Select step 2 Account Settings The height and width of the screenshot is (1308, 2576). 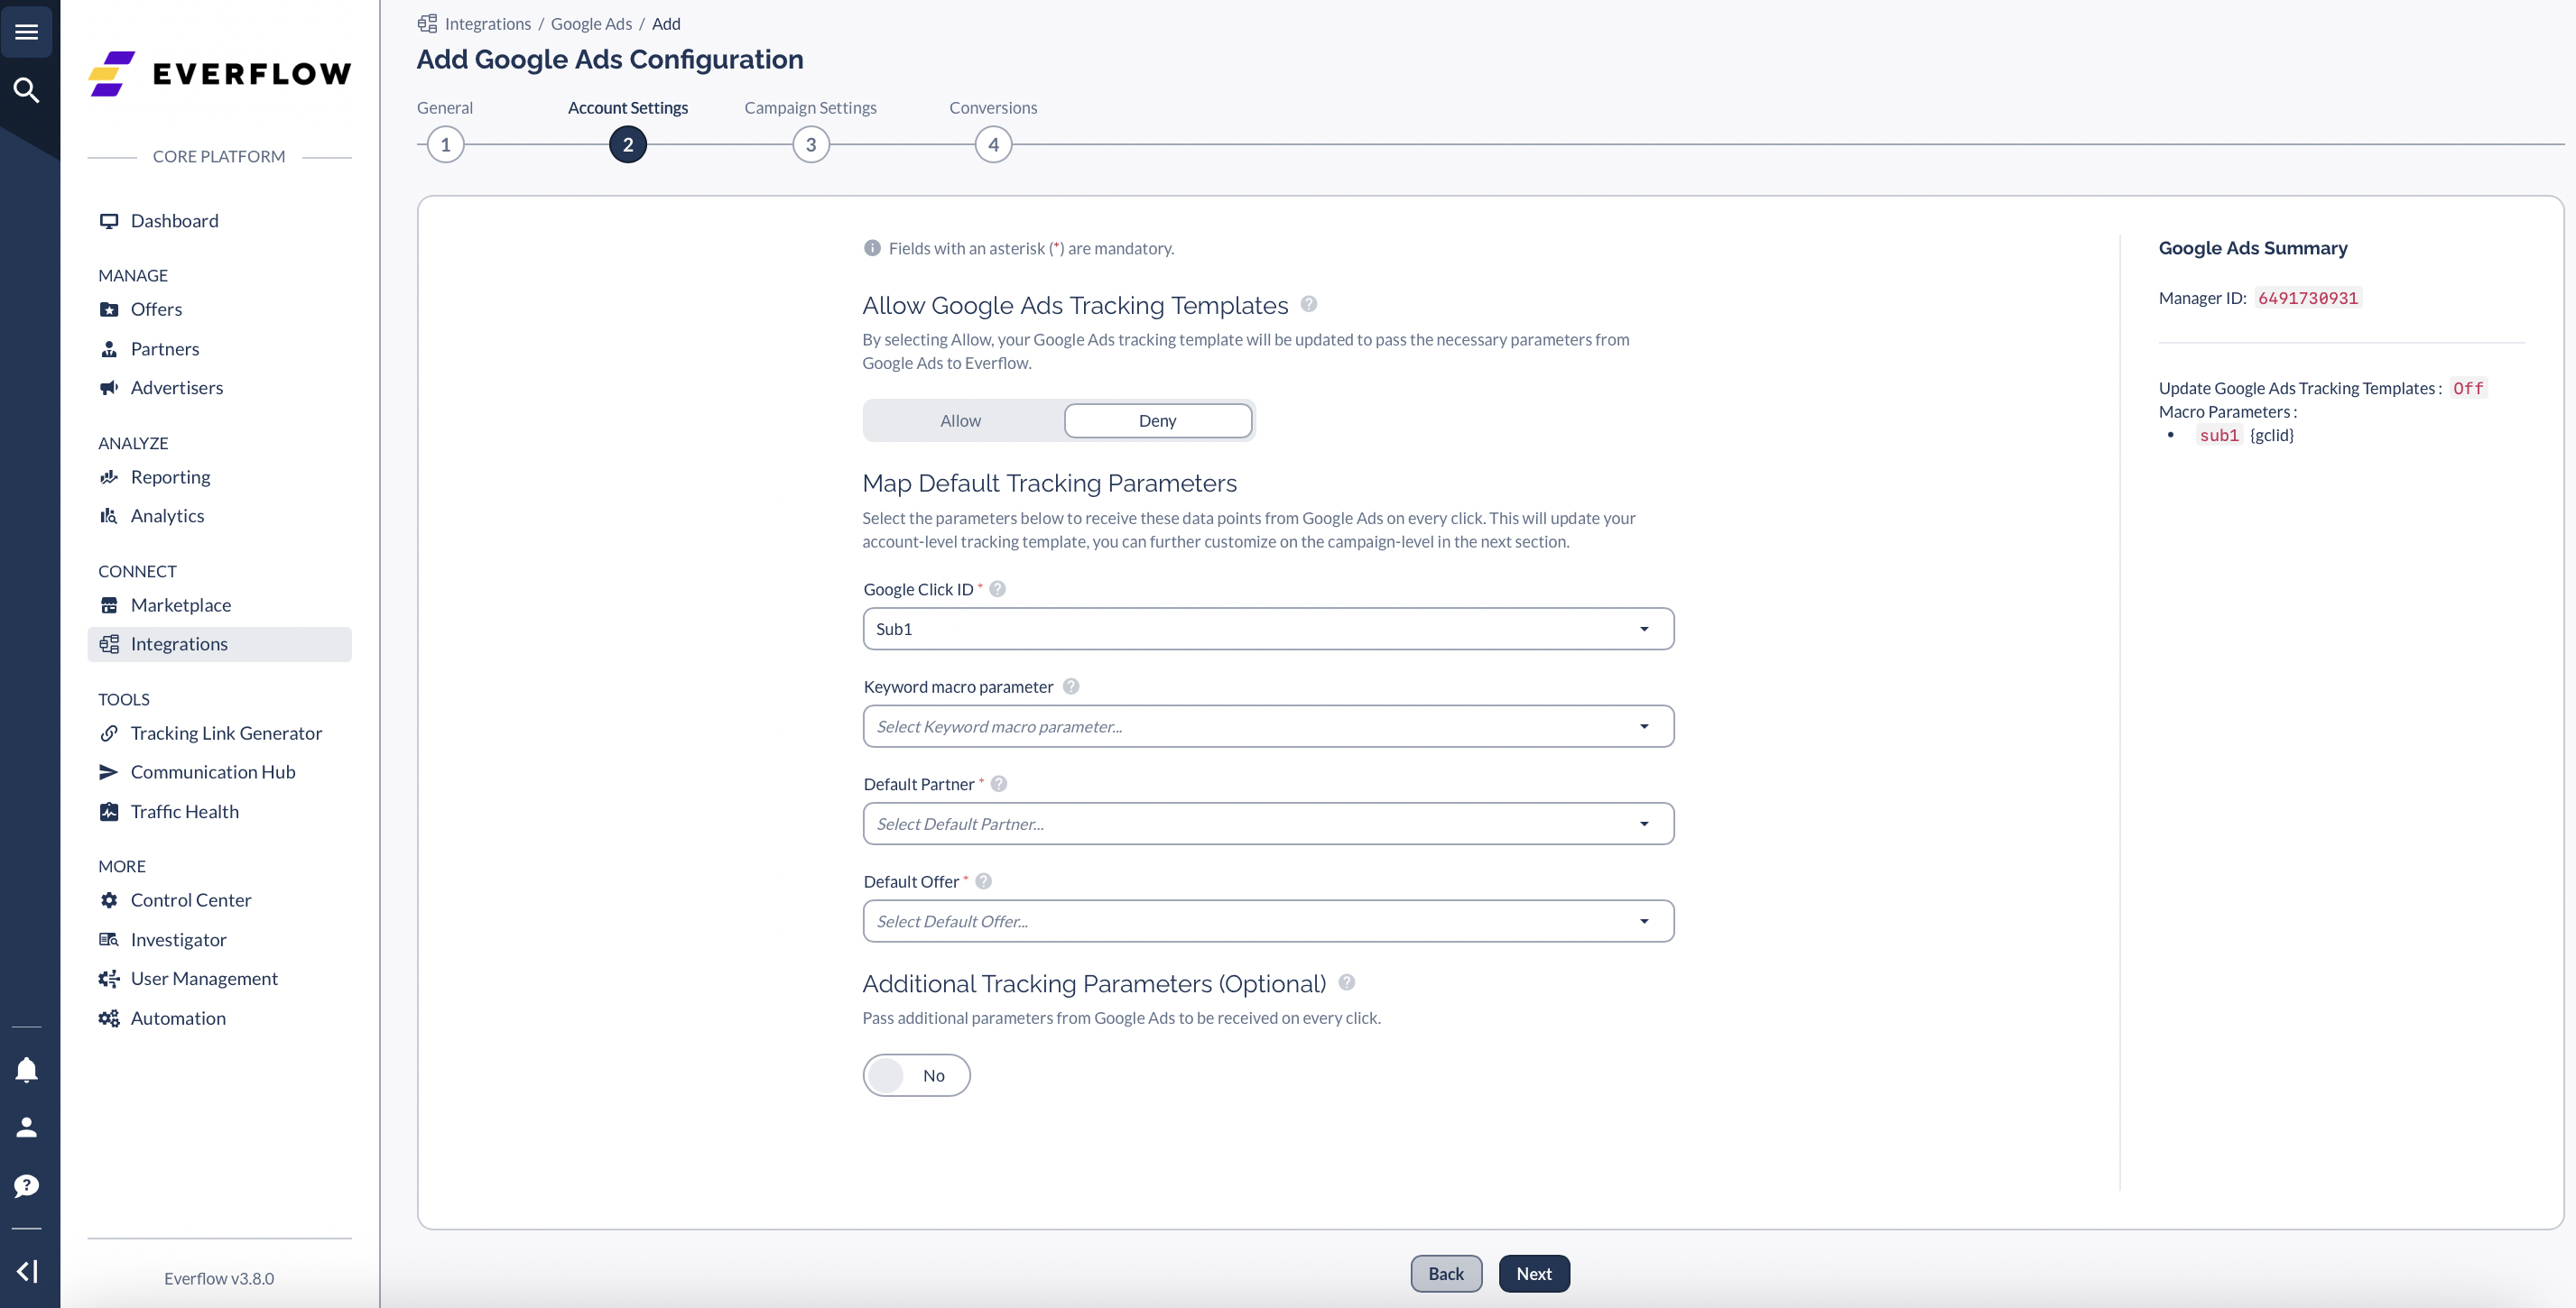pyautogui.click(x=628, y=145)
